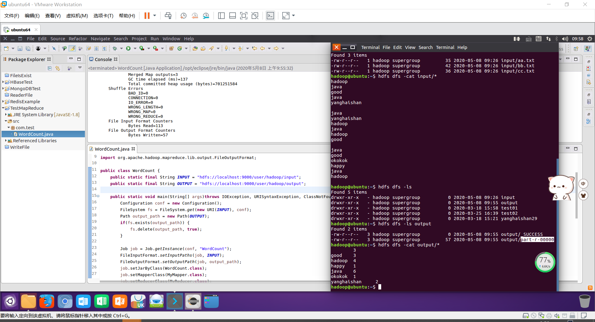Toggle Block Selection Mode icon

click(96, 48)
